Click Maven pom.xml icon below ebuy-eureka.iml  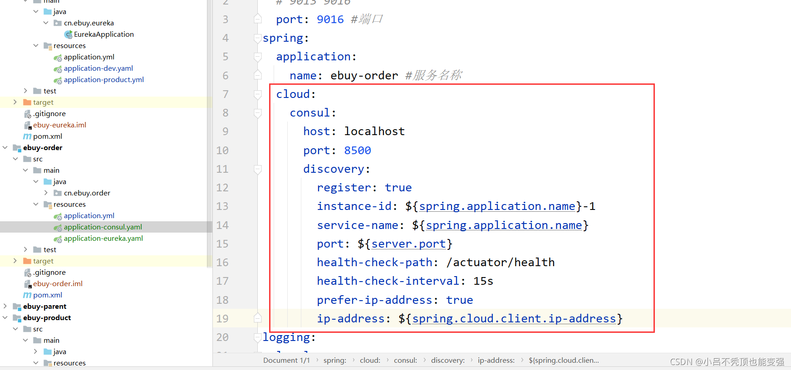point(27,136)
